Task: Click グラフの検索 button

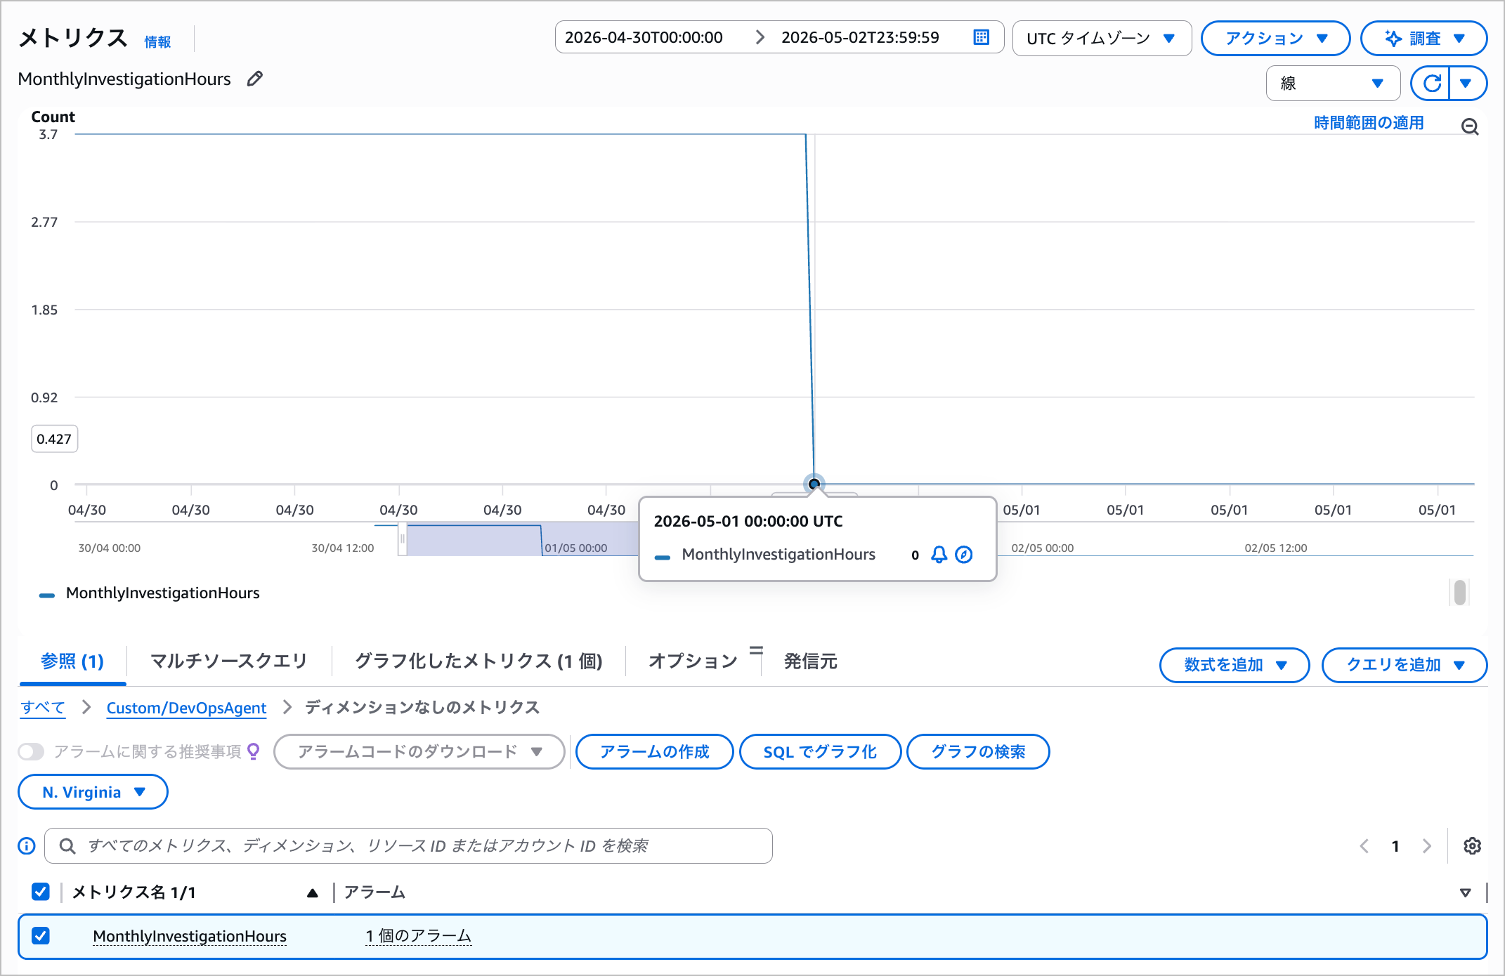Action: [978, 751]
